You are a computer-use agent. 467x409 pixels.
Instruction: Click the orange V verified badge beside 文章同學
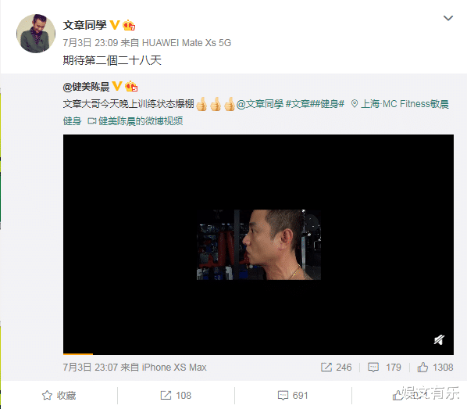[115, 25]
